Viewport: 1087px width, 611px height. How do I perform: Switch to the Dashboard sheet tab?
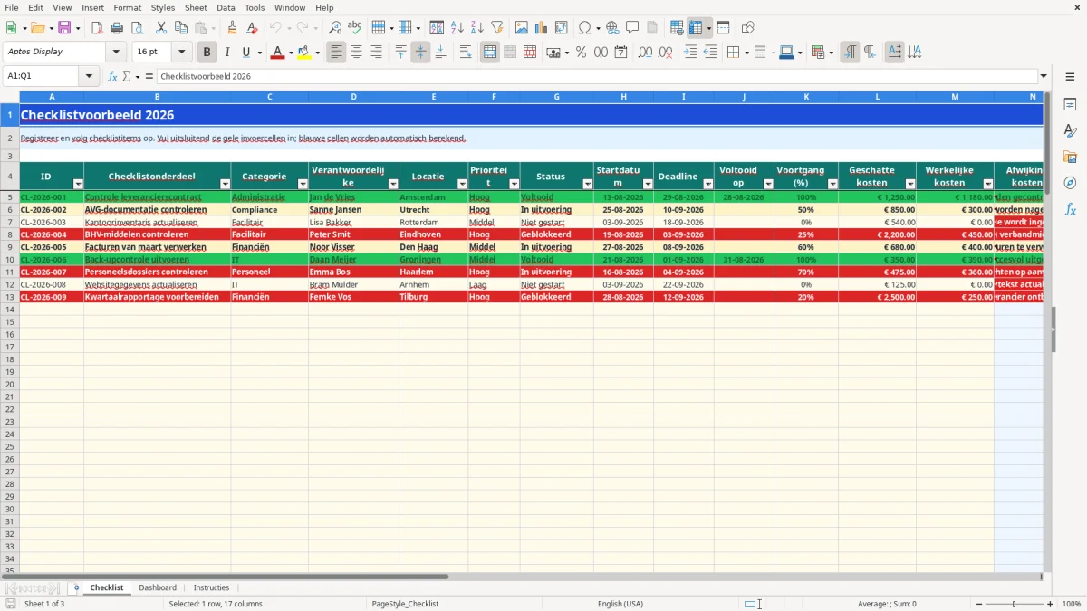pos(158,587)
